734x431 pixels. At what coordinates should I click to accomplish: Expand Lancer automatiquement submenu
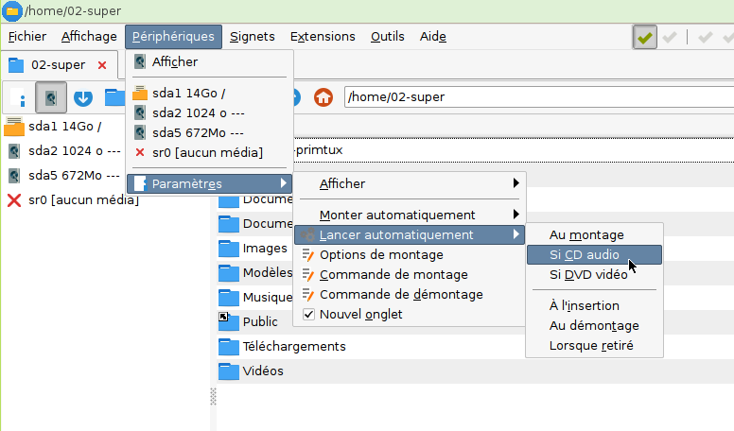[516, 234]
